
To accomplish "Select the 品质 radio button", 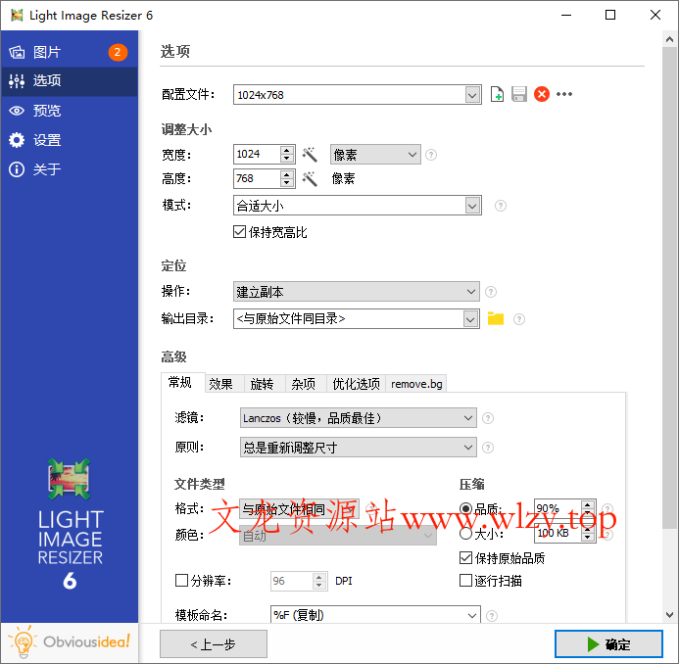I will tap(465, 508).
